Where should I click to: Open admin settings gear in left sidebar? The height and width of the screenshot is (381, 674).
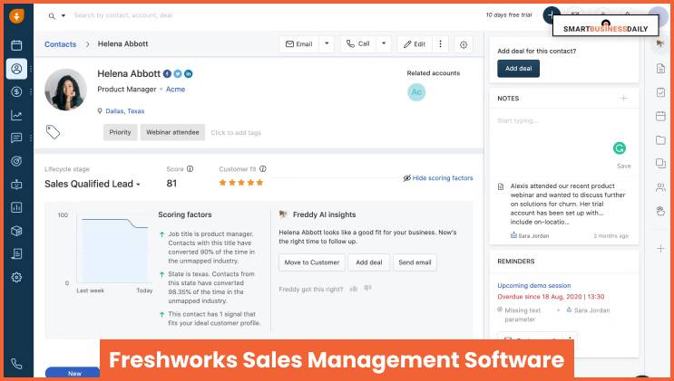click(x=16, y=277)
